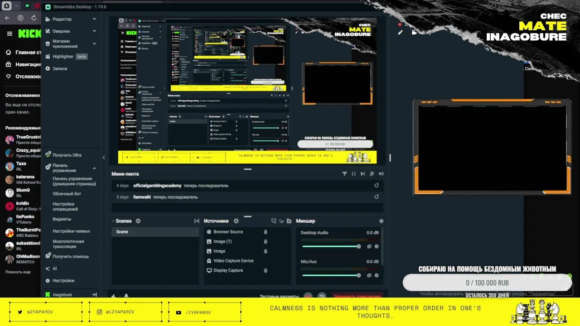Mute event sounds with the Мини-лента speaker icon
Viewport: 580px width, 326px height.
(381, 174)
